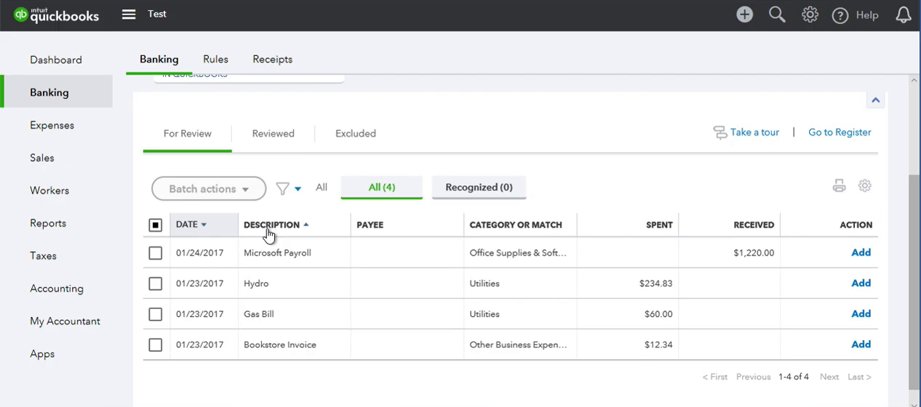This screenshot has width=921, height=407.
Task: Open Accounting in the sidebar
Action: click(x=56, y=289)
